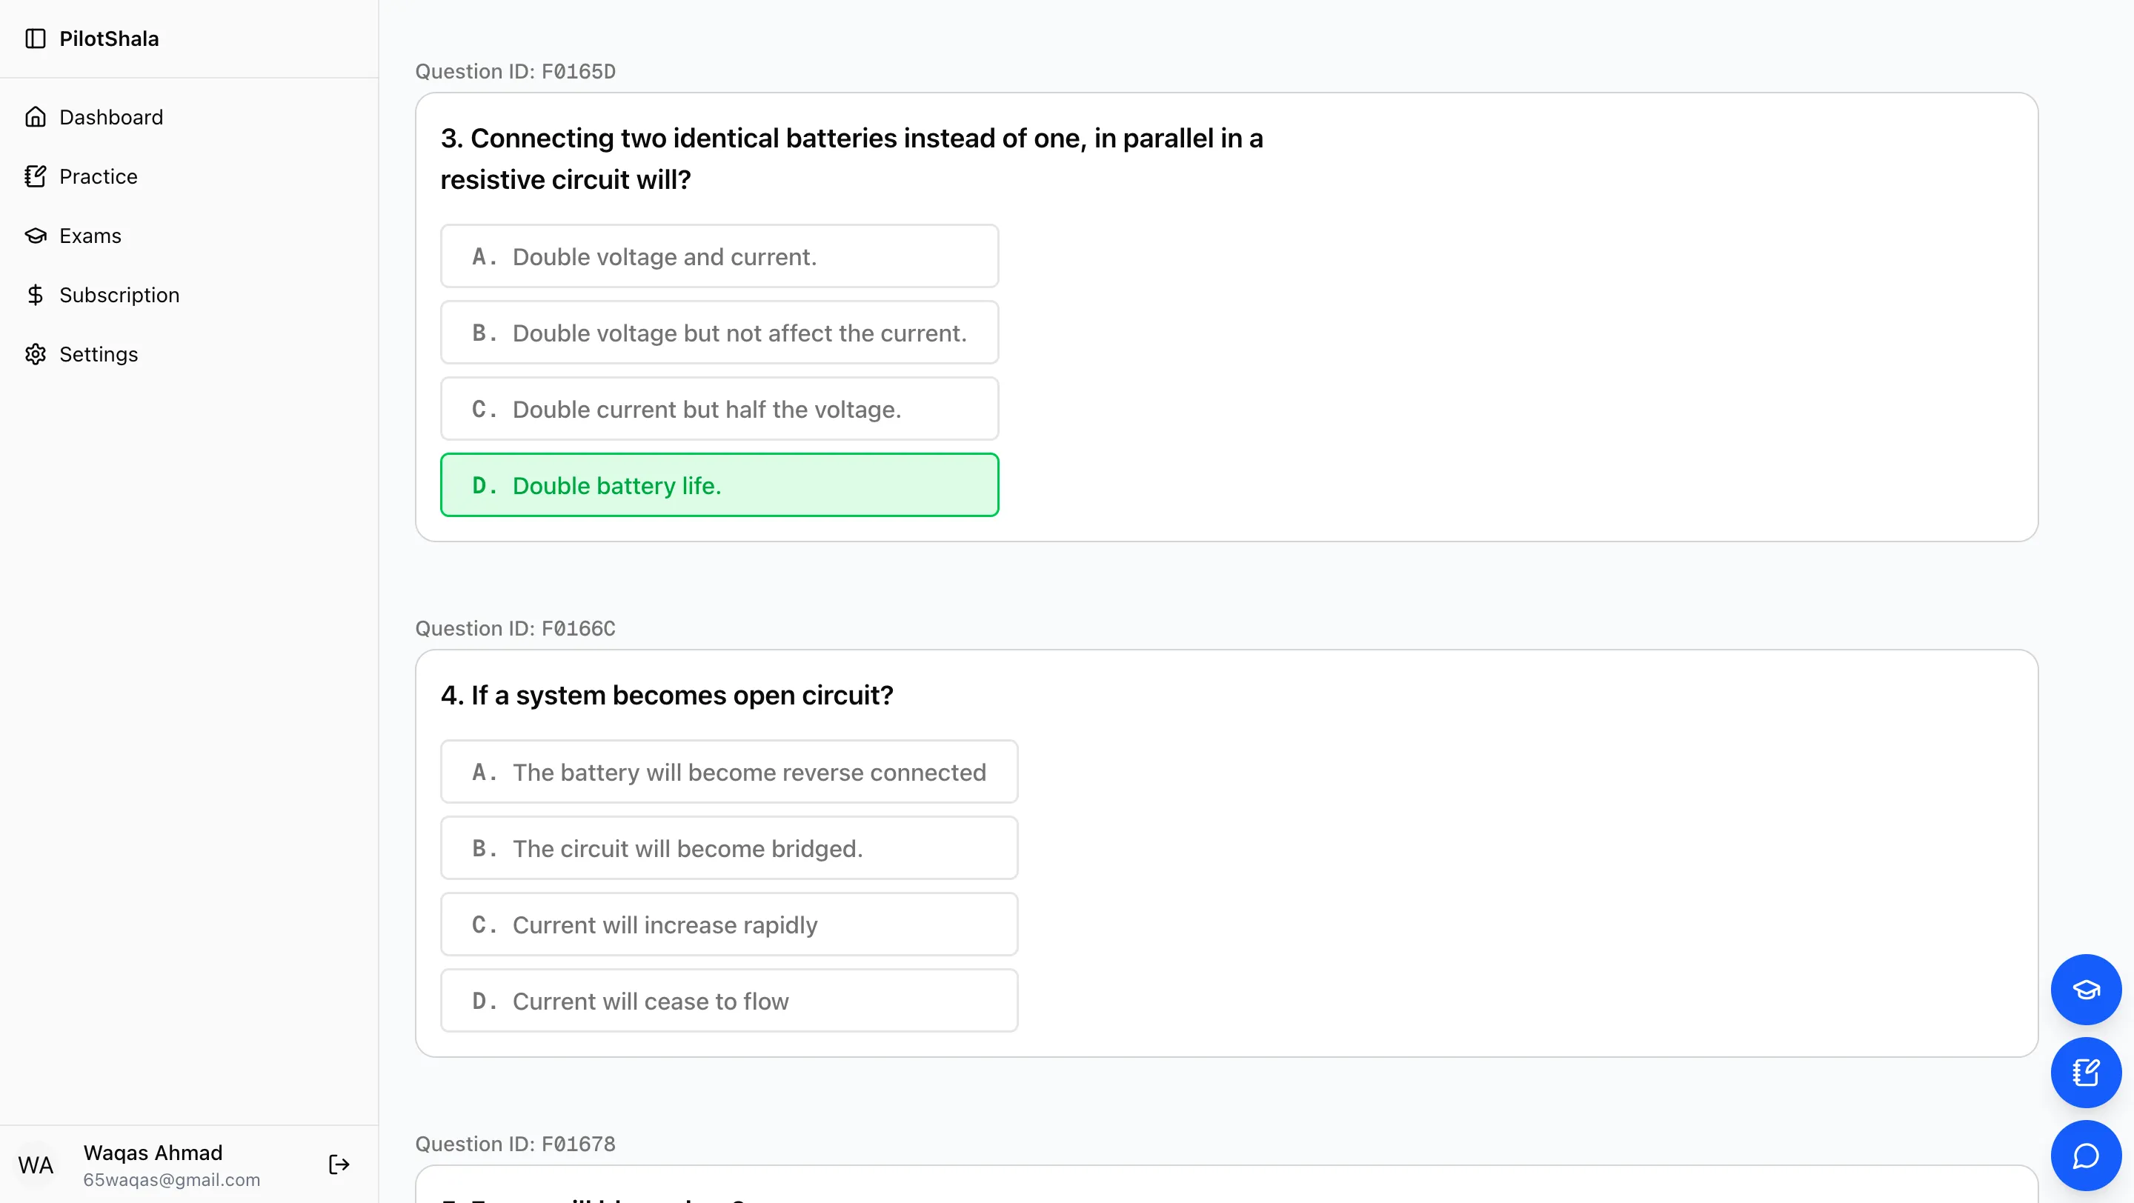Screen dimensions: 2134x1203
Task: Select 'The battery will become reverse connected'
Action: click(x=729, y=773)
